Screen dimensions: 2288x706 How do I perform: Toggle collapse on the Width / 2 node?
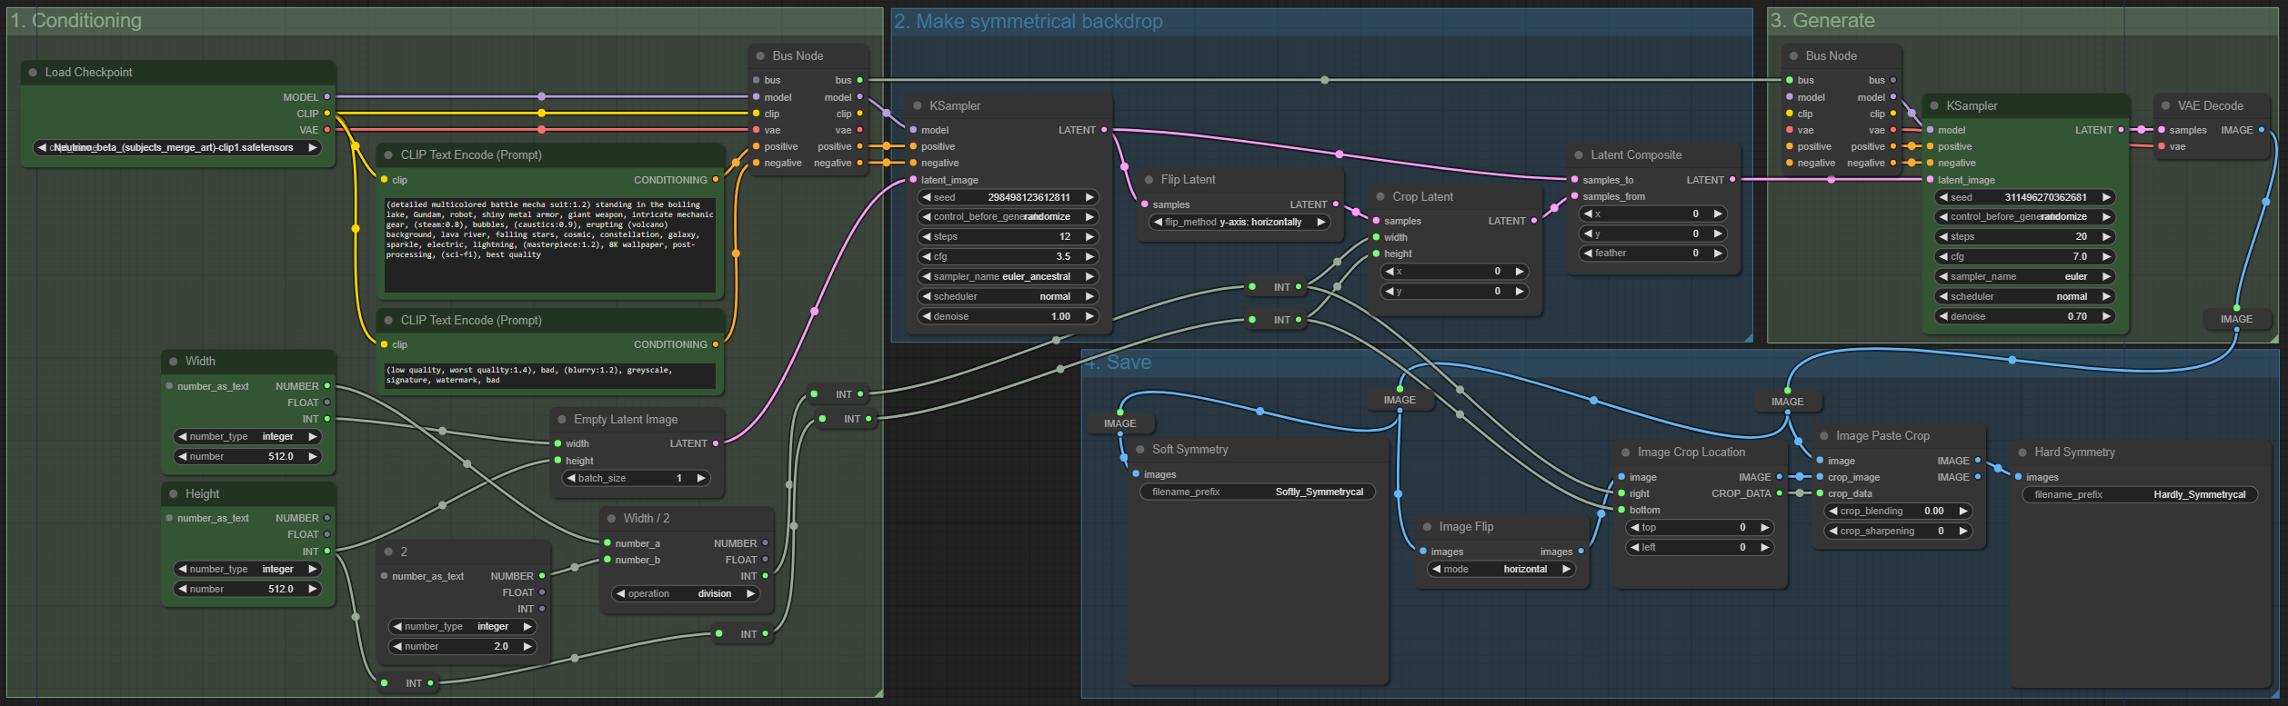coord(612,519)
